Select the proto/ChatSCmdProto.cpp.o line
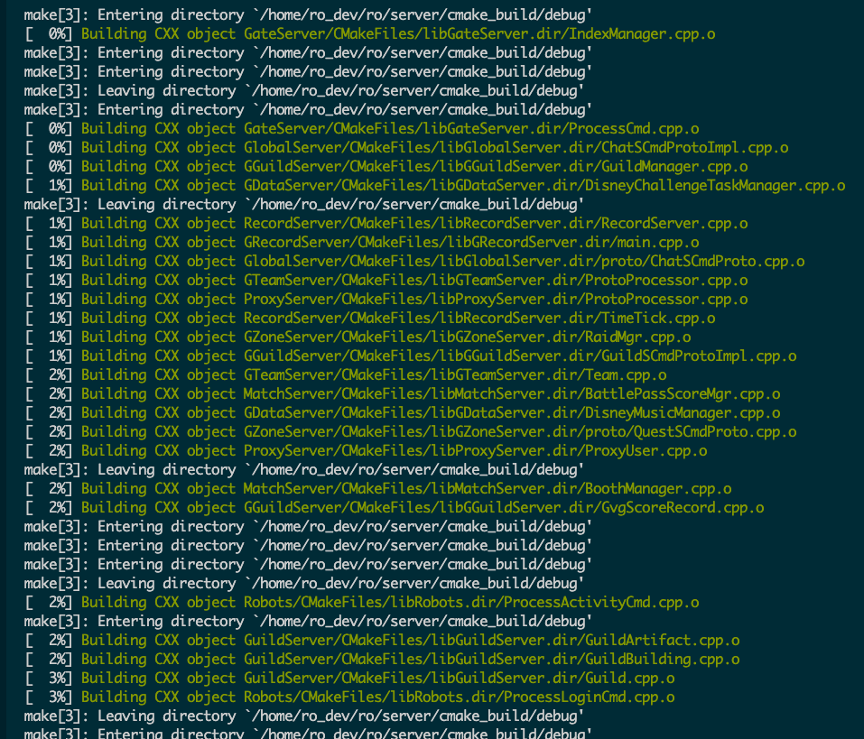 pos(442,261)
